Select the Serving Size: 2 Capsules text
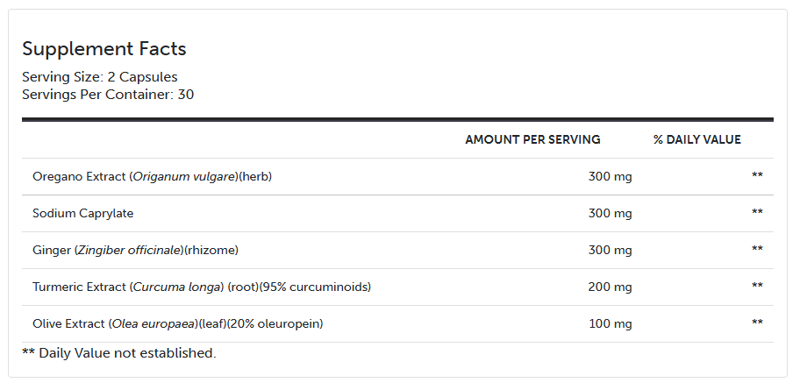This screenshot has height=390, width=800. pos(99,77)
